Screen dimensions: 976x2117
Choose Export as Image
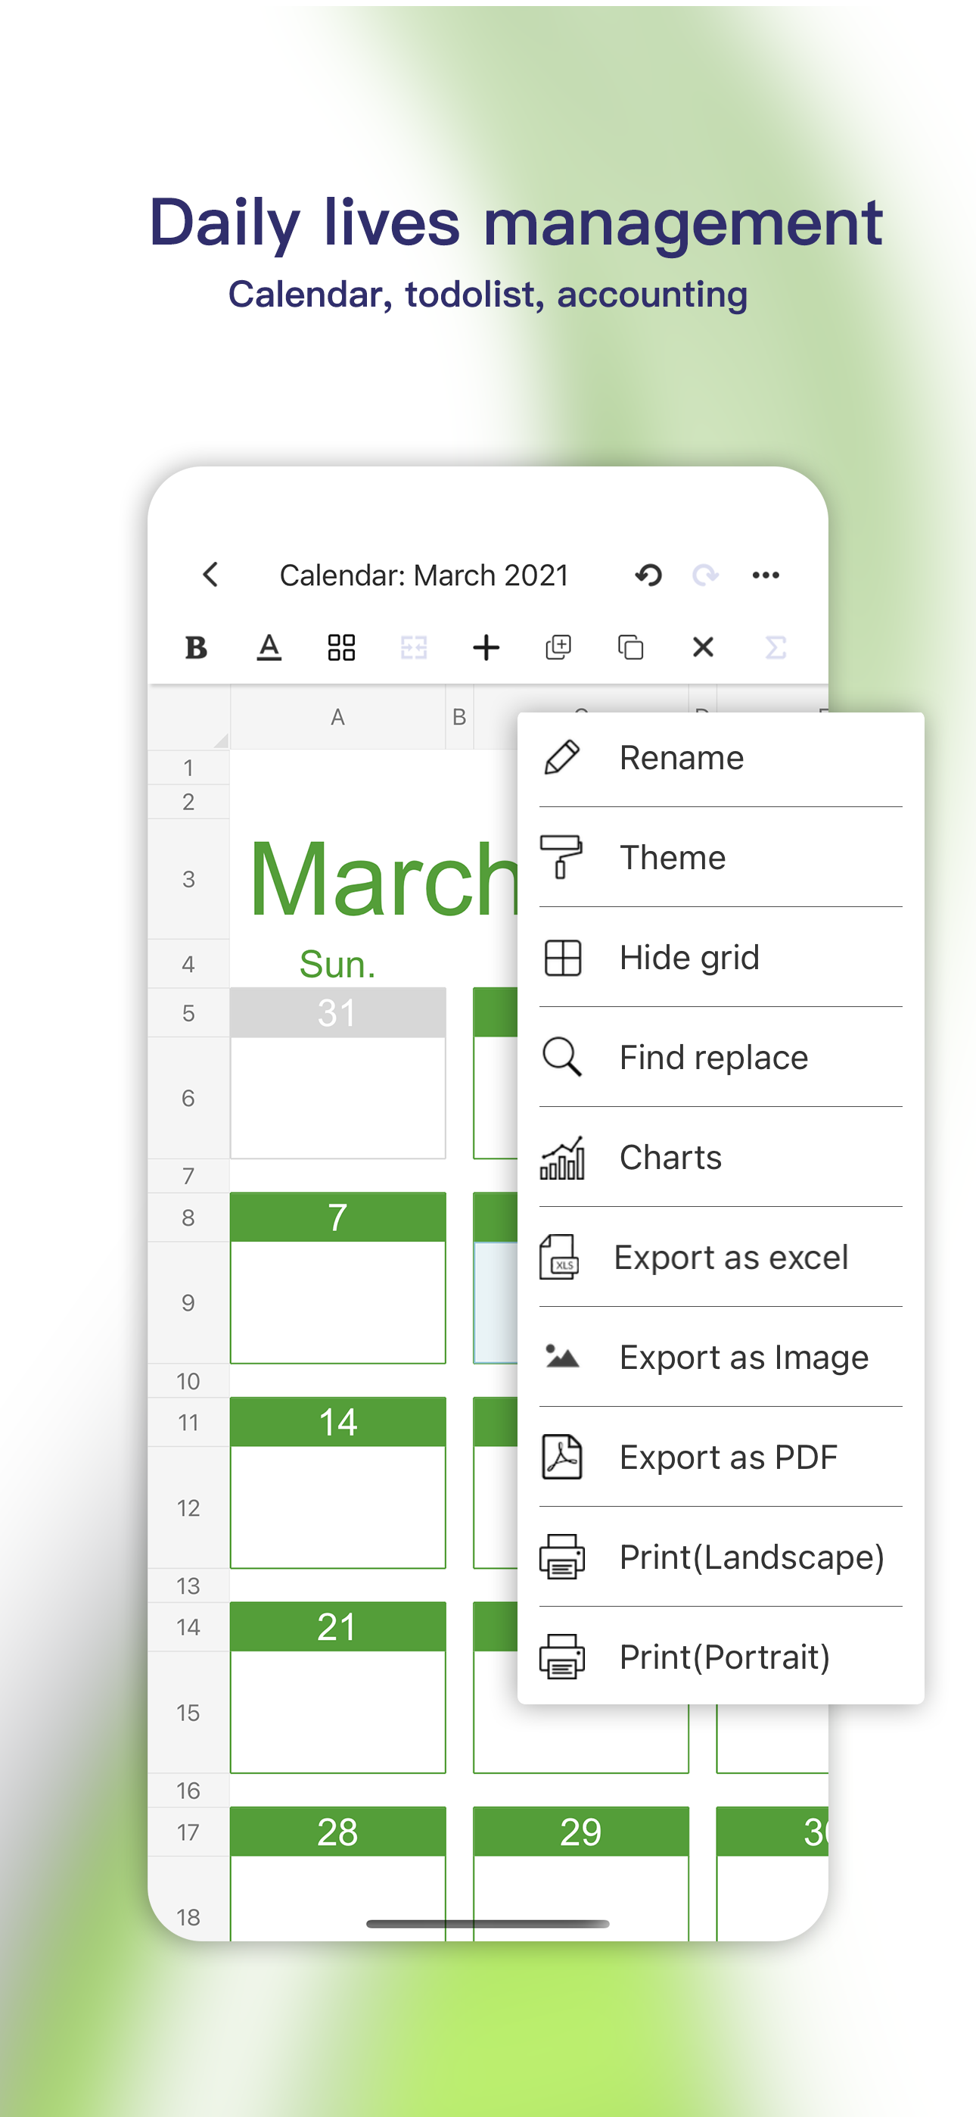(x=720, y=1357)
